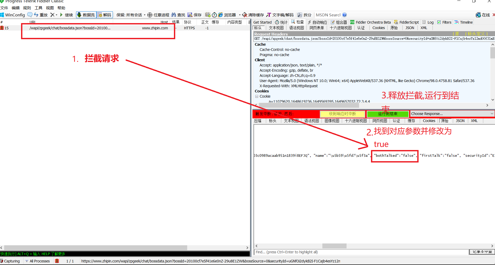Switch to the 统计 (Statistics) tab
The height and width of the screenshot is (265, 495).
[x=281, y=22]
